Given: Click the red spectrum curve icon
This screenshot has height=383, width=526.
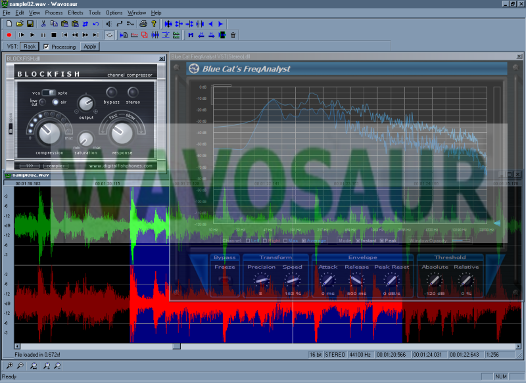Looking at the screenshot, I should tap(134, 35).
